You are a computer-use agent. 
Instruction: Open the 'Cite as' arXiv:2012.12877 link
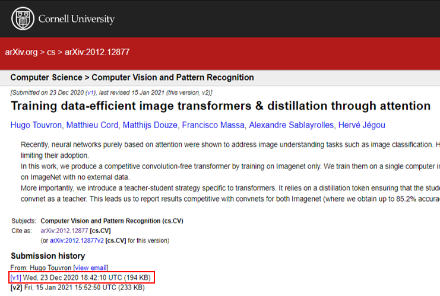pyautogui.click(x=64, y=231)
